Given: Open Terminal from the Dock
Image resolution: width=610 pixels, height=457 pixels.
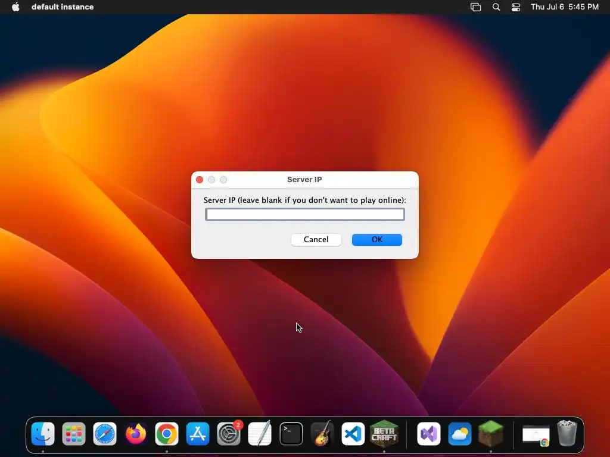Looking at the screenshot, I should (x=291, y=434).
